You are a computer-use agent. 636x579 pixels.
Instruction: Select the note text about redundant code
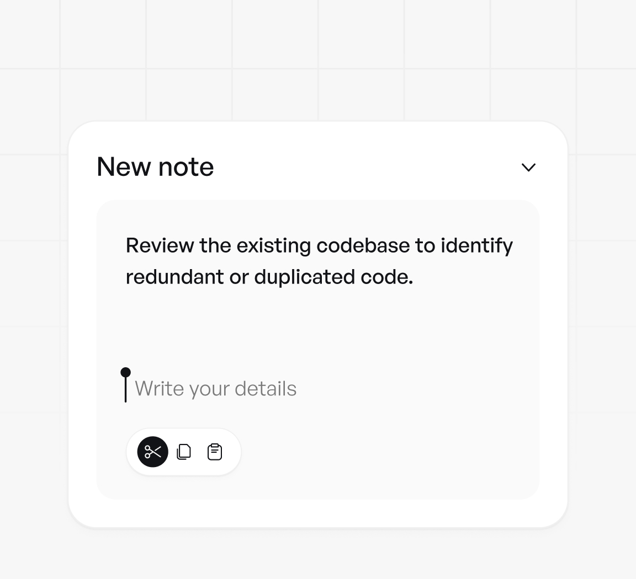coord(319,261)
